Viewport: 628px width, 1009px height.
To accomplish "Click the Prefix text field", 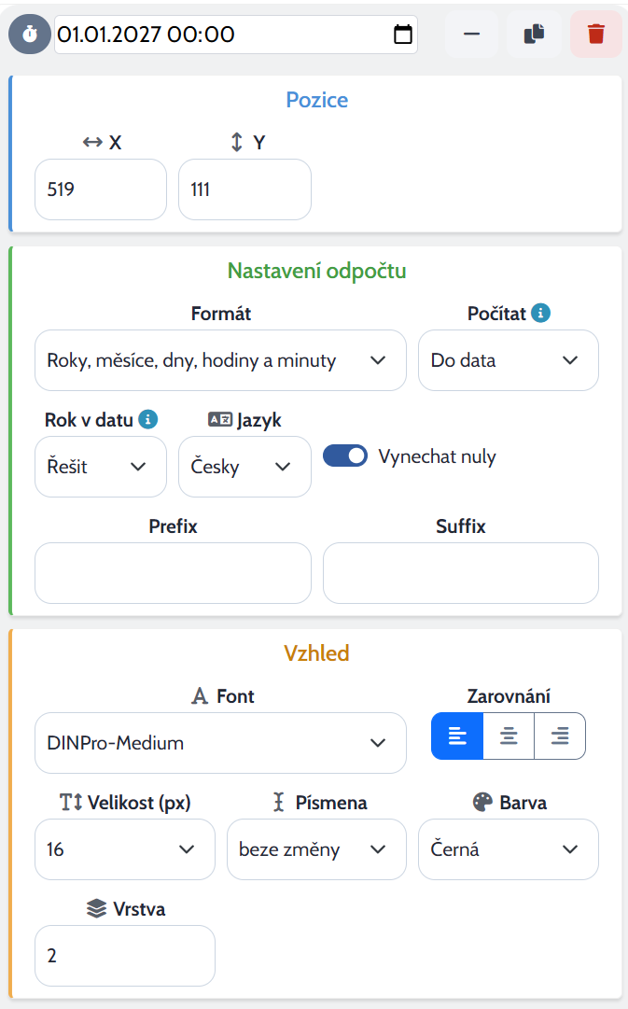I will (x=173, y=573).
